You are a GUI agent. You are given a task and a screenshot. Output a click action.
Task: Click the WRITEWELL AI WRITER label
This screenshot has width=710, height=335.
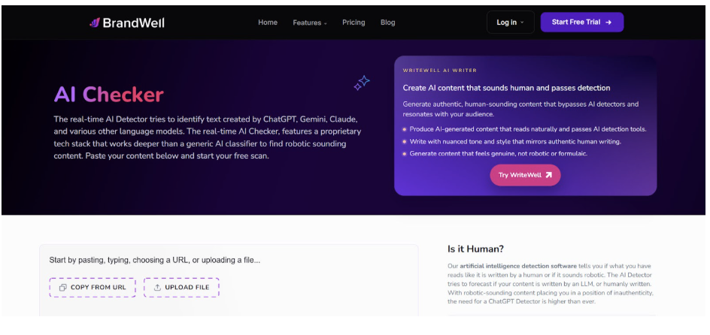[439, 71]
